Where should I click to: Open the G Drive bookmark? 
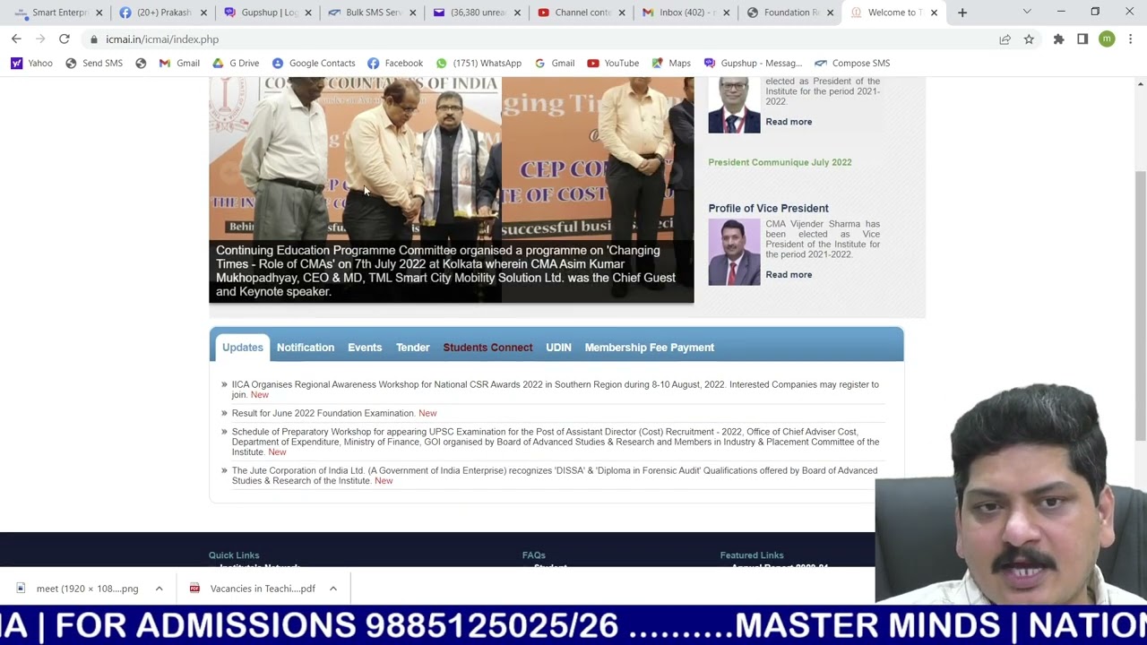[236, 64]
